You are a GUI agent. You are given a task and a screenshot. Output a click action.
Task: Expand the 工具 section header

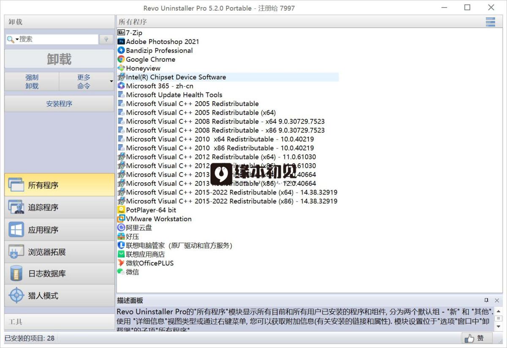pyautogui.click(x=59, y=322)
